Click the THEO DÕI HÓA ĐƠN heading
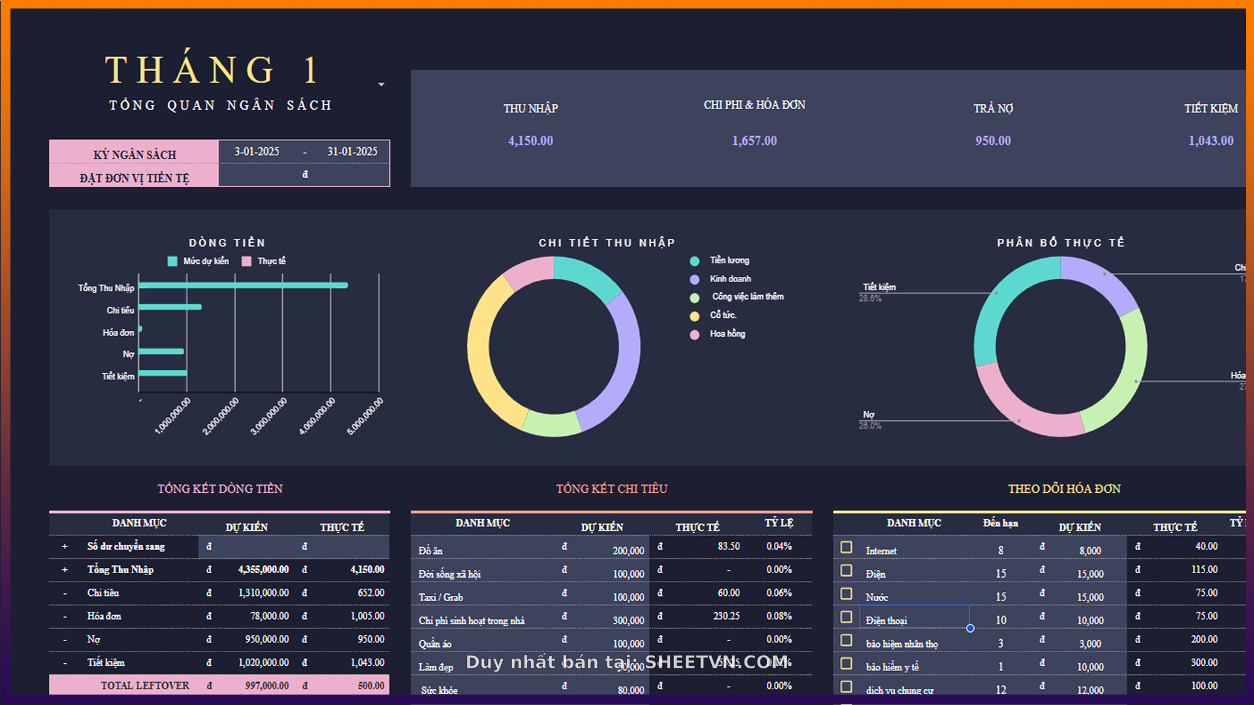 [1064, 488]
